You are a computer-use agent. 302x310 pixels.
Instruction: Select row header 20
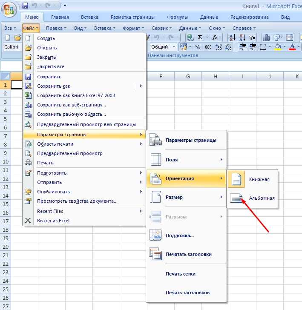(6, 247)
